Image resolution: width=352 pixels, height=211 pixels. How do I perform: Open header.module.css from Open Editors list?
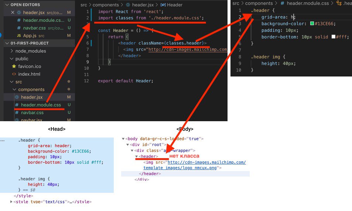tap(44, 20)
